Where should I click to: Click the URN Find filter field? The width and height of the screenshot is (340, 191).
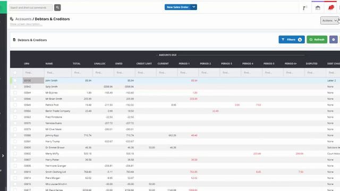33,73
